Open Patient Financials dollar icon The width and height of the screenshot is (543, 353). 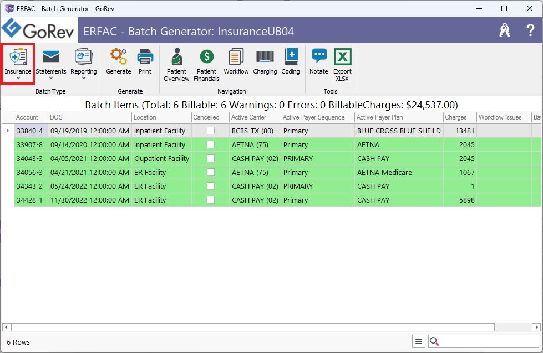click(x=207, y=56)
